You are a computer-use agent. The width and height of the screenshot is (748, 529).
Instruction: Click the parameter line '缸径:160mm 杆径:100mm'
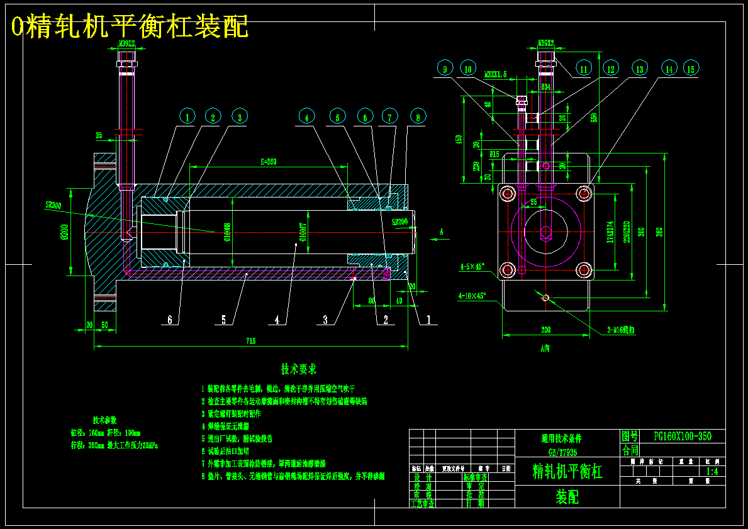(x=106, y=433)
